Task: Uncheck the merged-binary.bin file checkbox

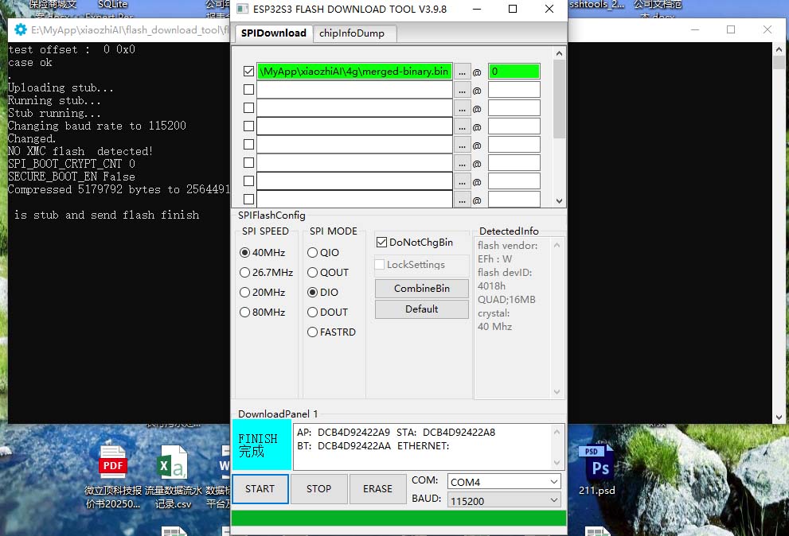Action: coord(248,72)
